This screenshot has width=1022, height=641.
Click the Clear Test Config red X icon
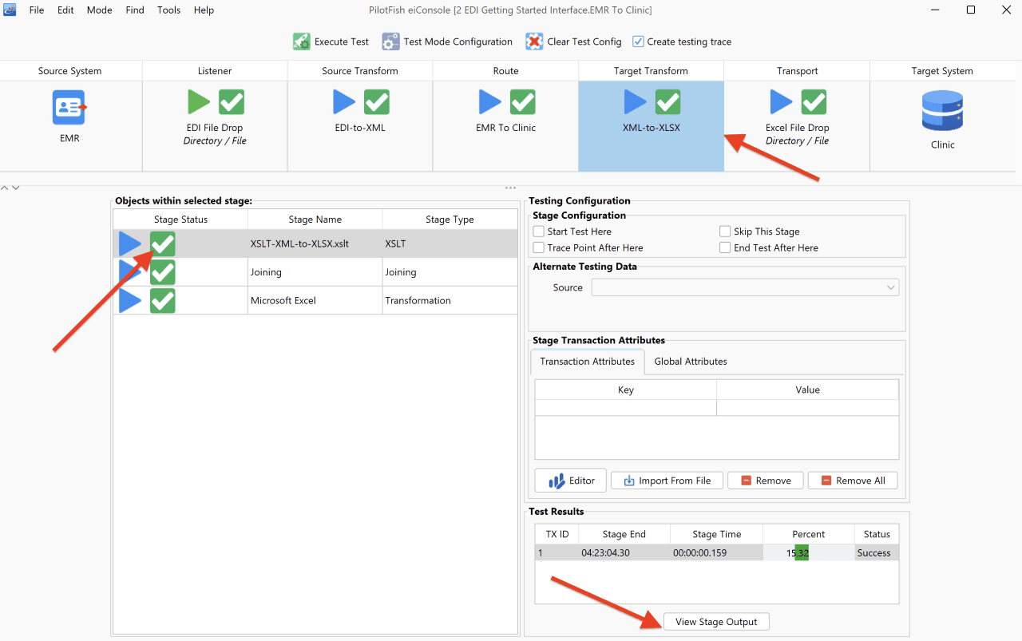pos(534,42)
